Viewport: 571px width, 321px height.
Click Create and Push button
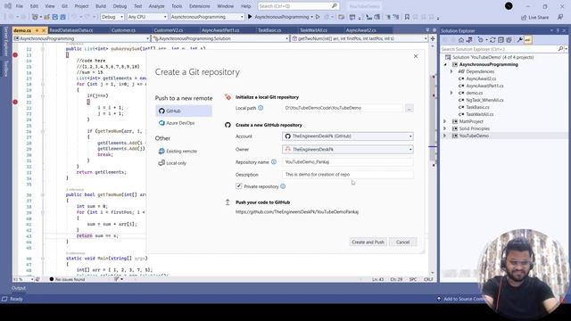tap(368, 242)
